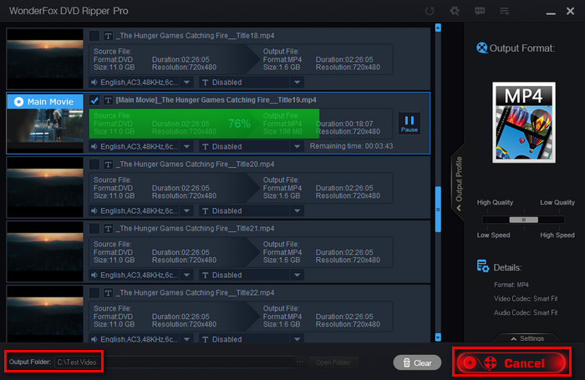Check the Title22.mp4 checkbox
Image resolution: width=585 pixels, height=380 pixels.
[x=94, y=293]
